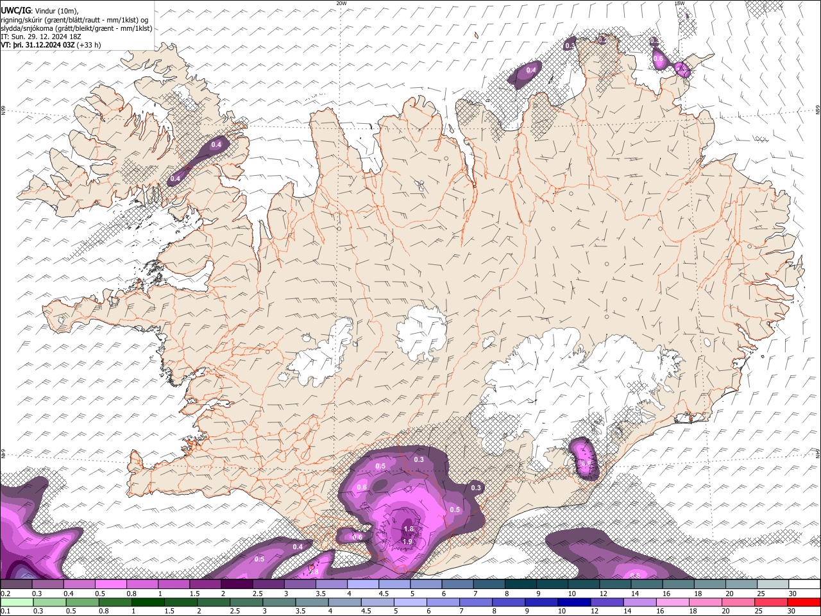The image size is (821, 616).
Task: Click the 15W longitude label at top
Action: coord(679,3)
